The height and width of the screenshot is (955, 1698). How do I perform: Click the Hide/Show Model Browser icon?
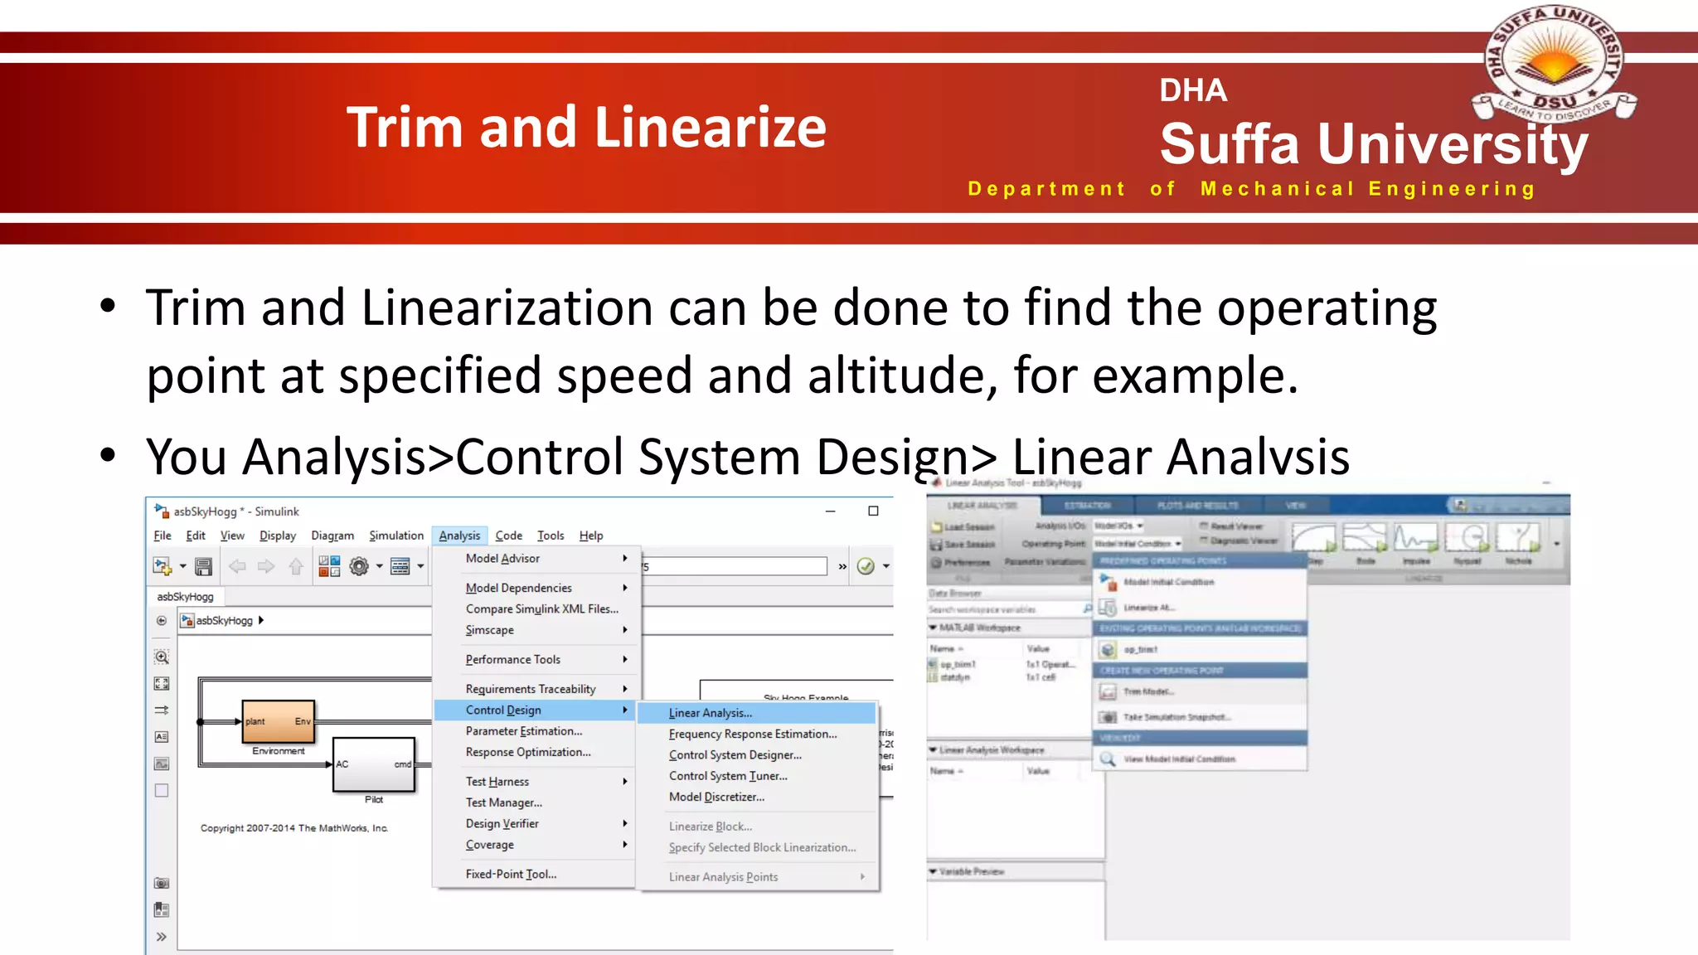point(162,620)
